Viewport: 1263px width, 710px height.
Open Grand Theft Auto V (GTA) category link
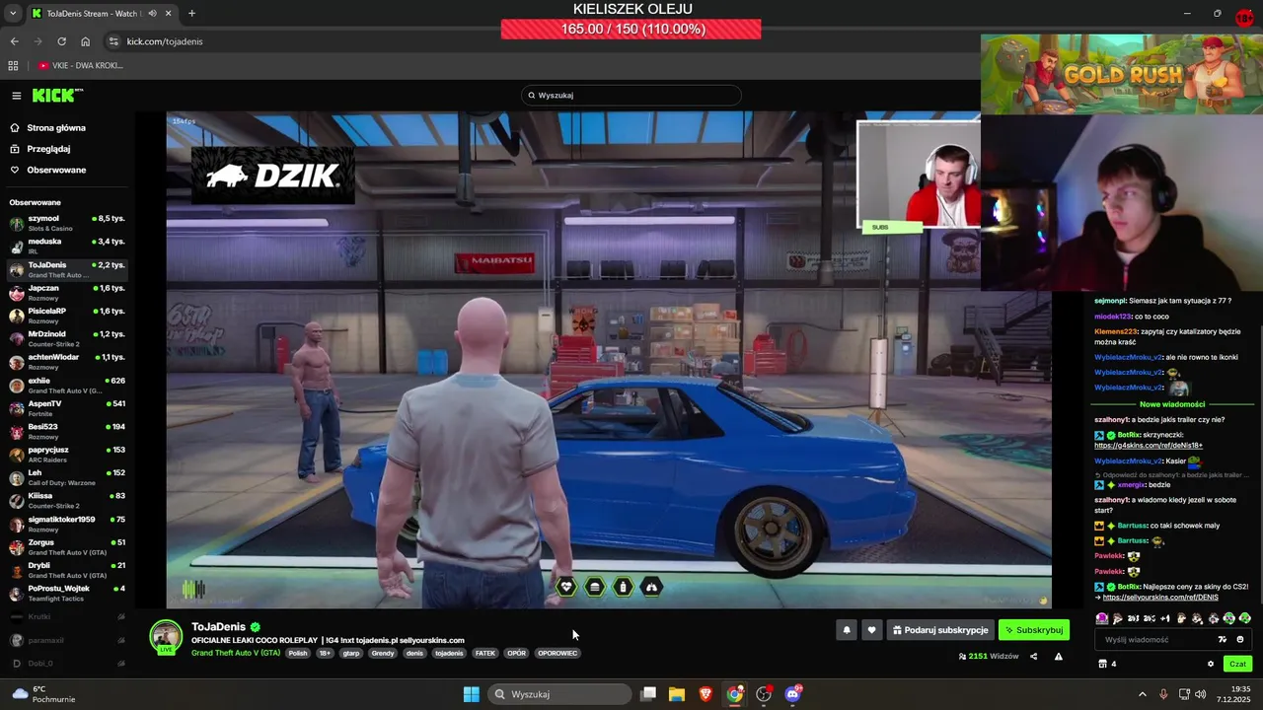tap(236, 653)
